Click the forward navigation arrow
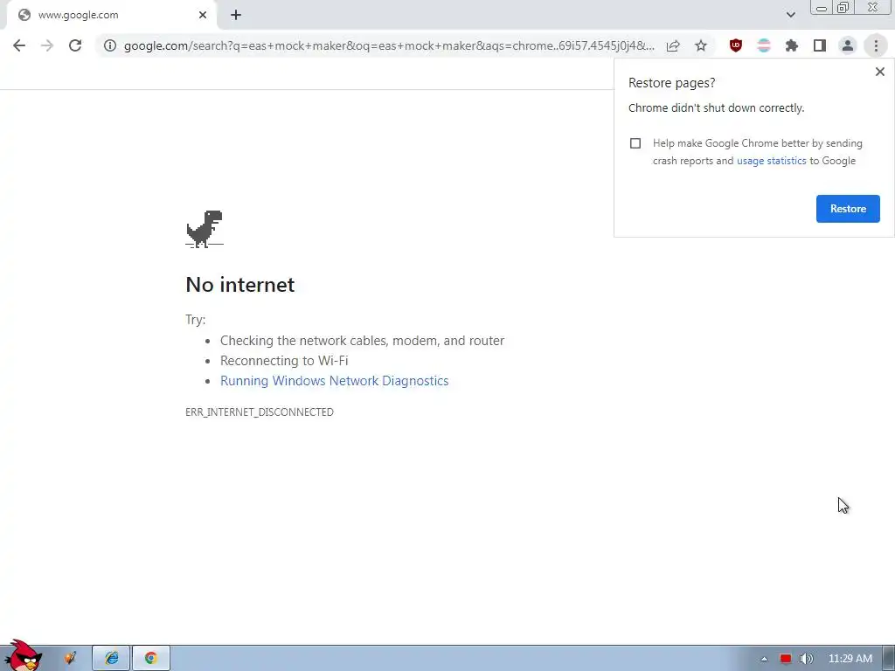The width and height of the screenshot is (895, 671). 47,45
